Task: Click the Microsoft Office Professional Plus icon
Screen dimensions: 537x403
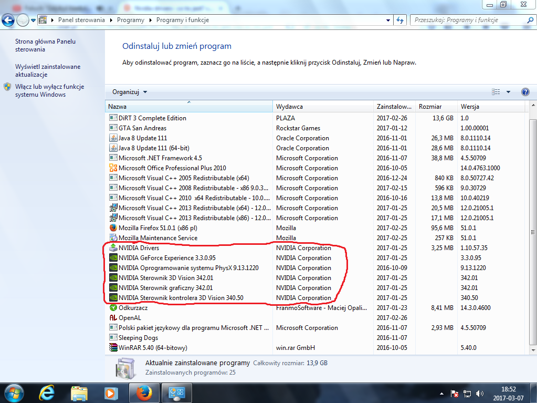Action: [x=113, y=168]
